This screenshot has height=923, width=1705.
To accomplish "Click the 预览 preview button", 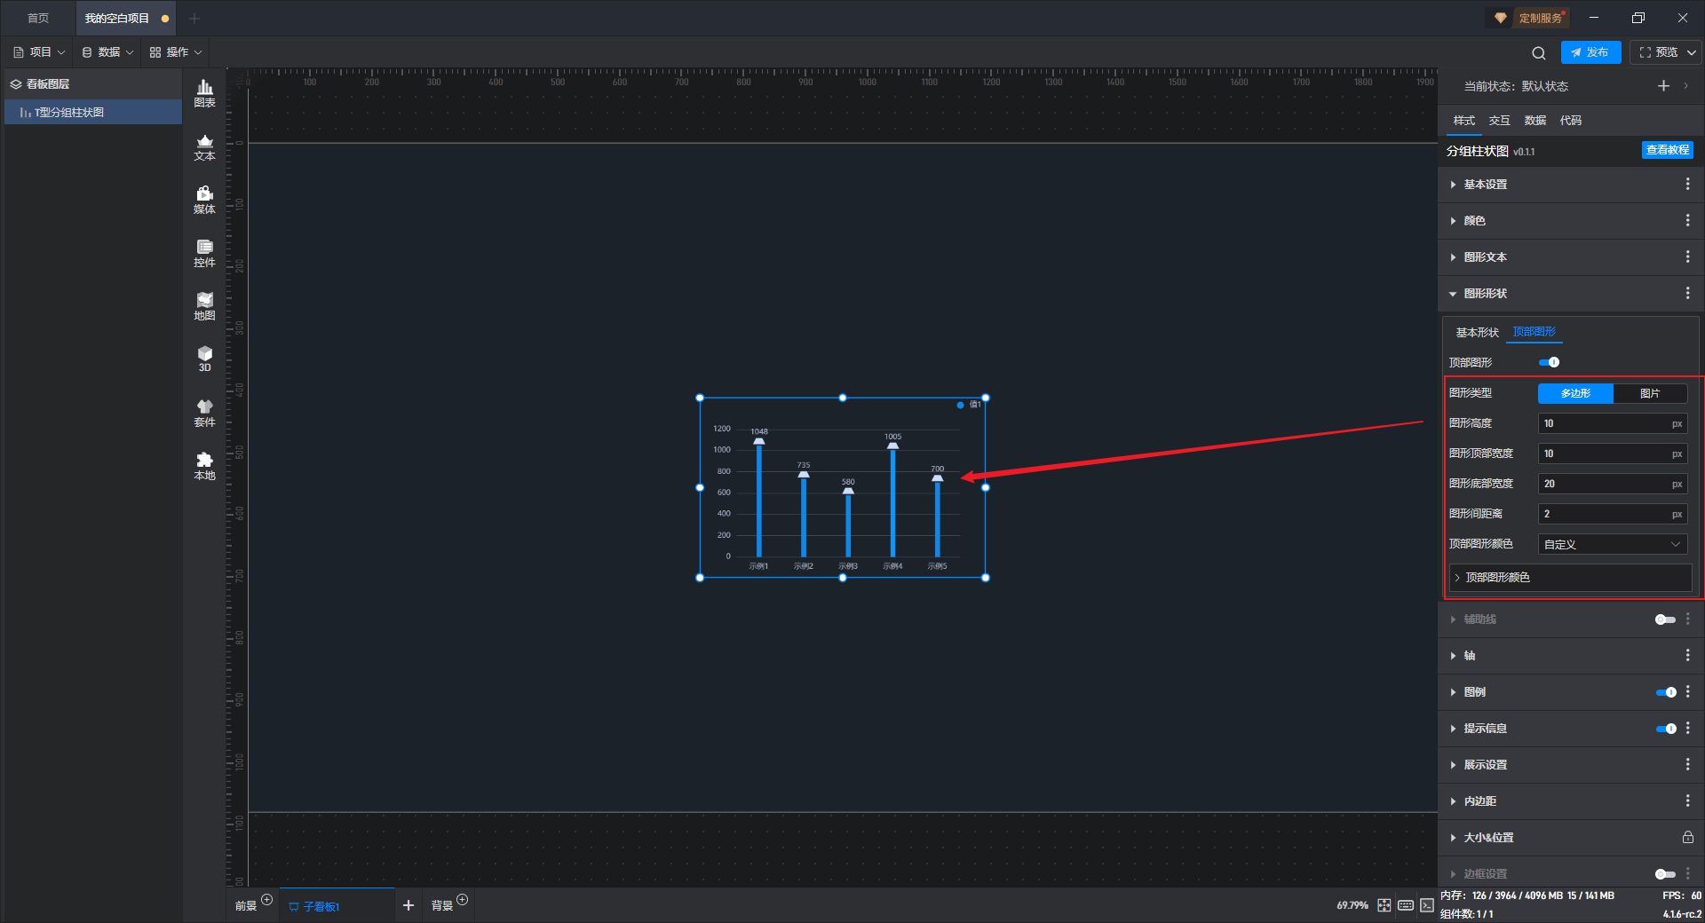I will (1659, 52).
